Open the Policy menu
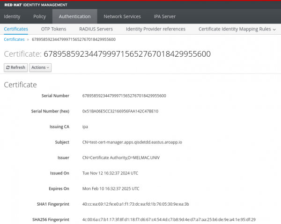Viewport: 281px width, 224px height. click(40, 16)
